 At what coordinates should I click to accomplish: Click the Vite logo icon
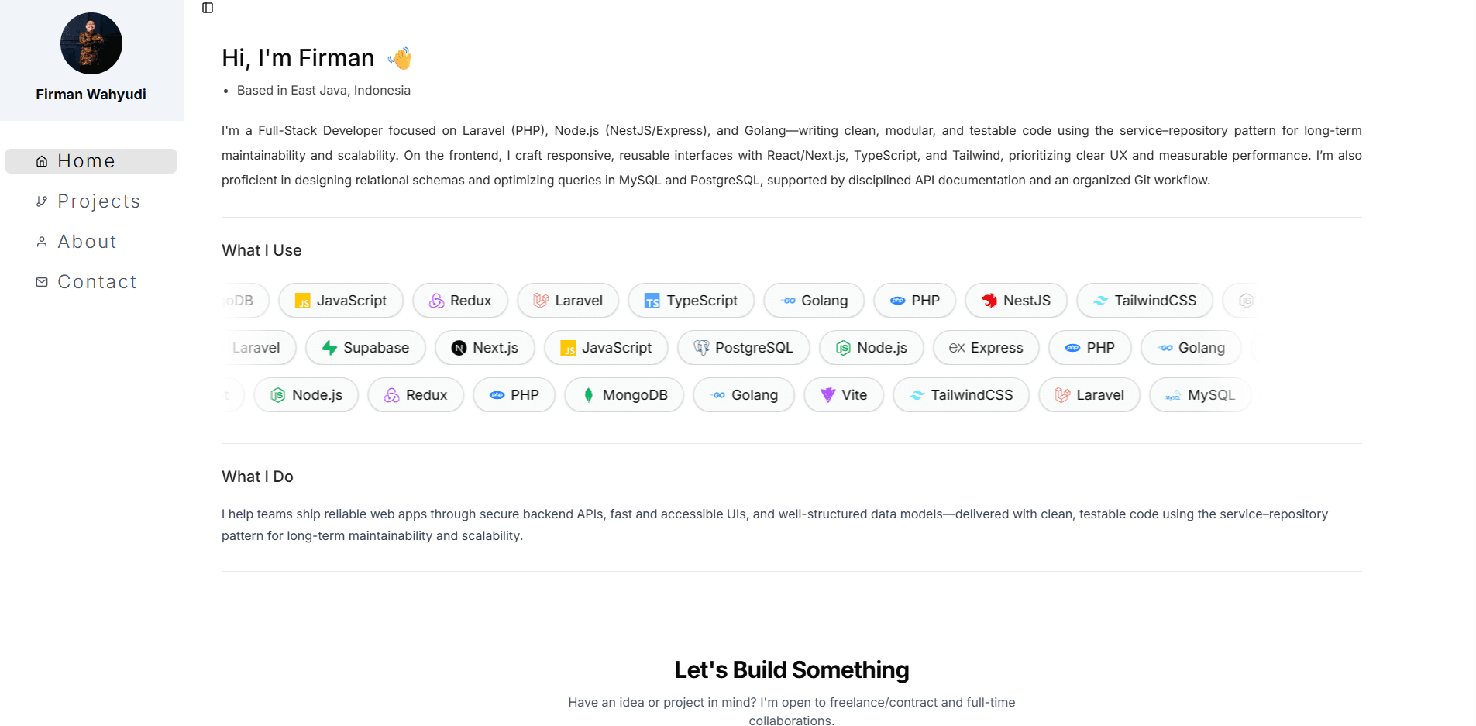(827, 395)
